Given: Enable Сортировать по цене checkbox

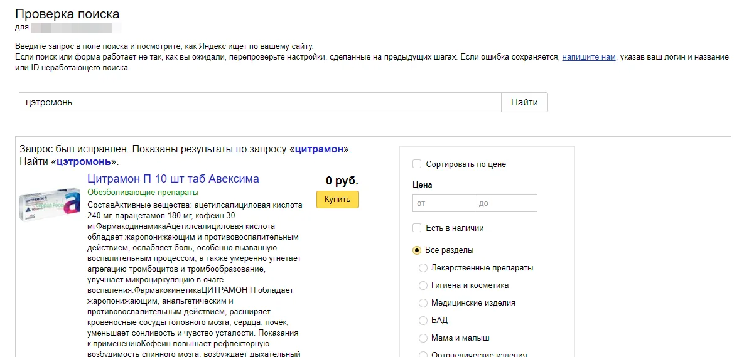Looking at the screenshot, I should tap(417, 164).
